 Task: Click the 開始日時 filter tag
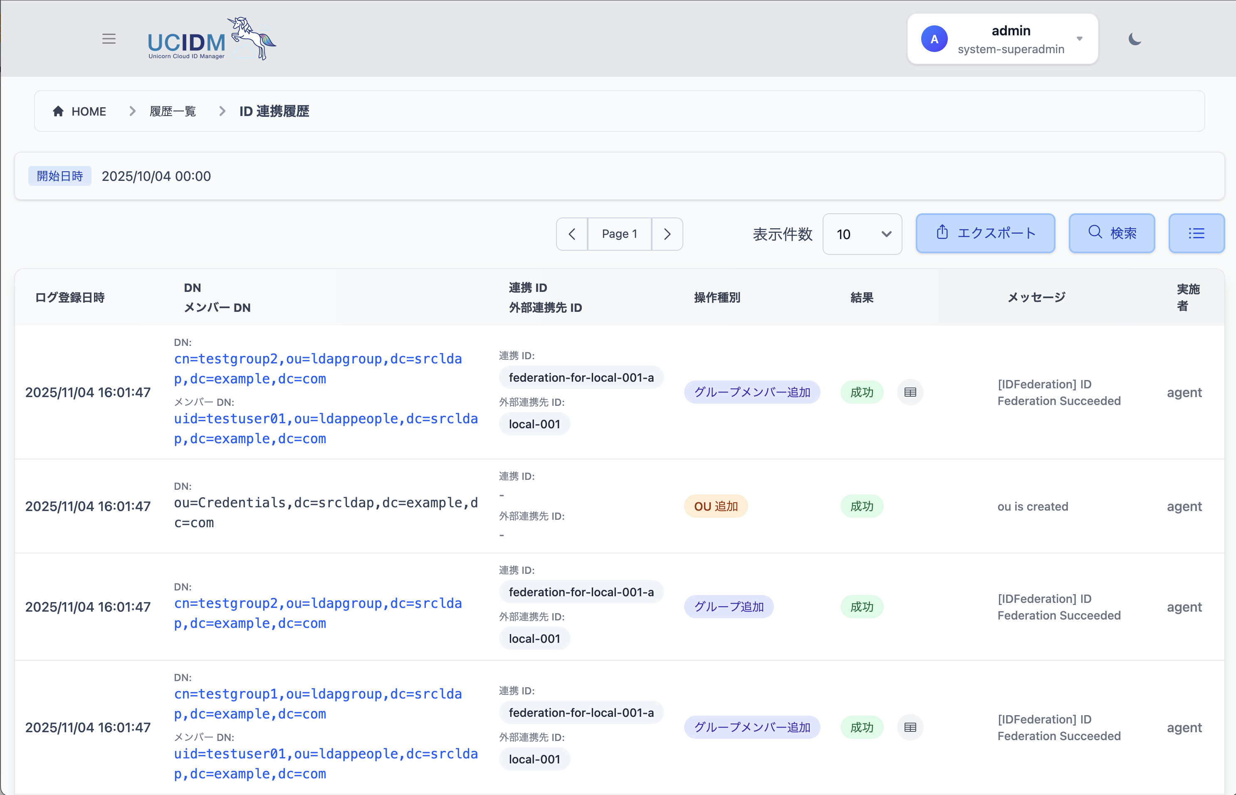tap(60, 176)
